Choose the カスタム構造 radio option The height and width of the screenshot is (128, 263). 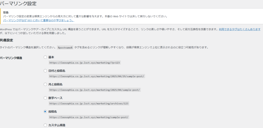coord(45,125)
